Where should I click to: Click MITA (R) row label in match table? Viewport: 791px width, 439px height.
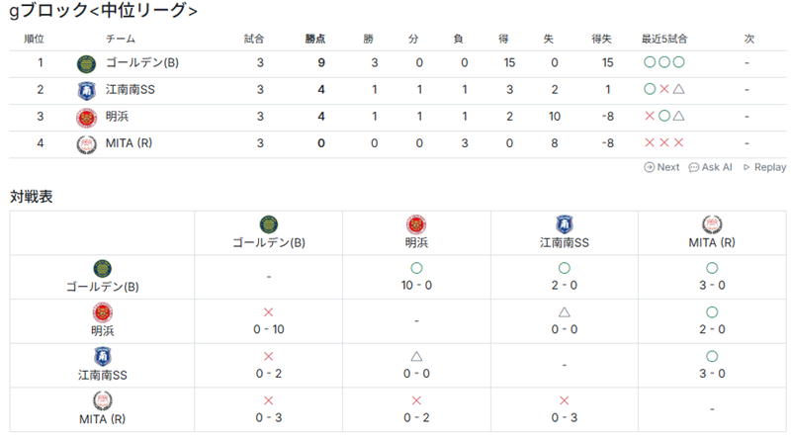tap(103, 418)
